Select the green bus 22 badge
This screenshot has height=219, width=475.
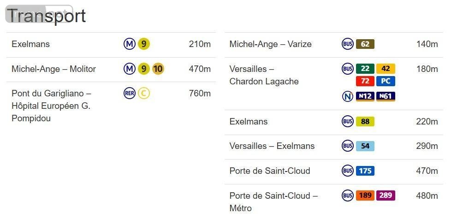[x=365, y=69]
